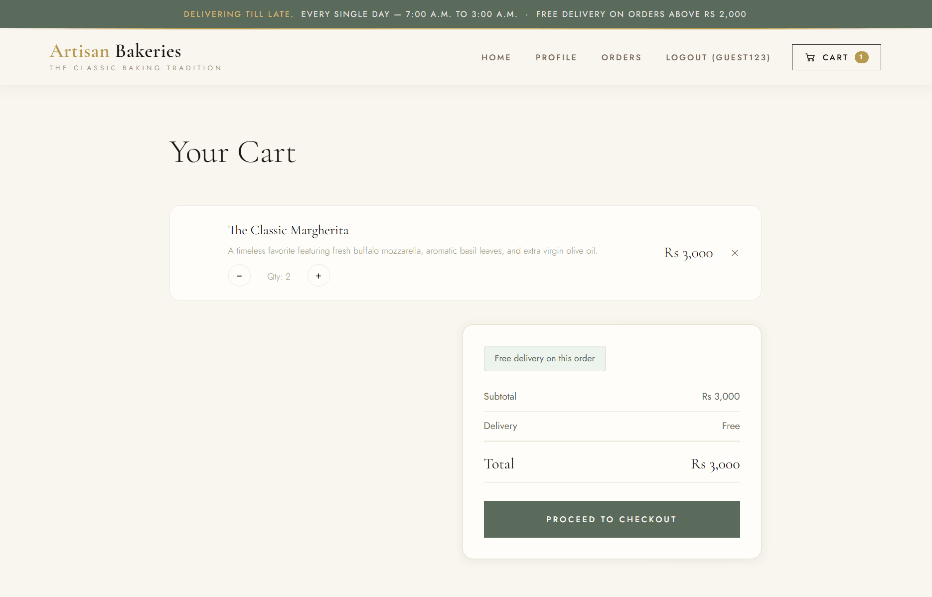Click the Margherita description text
Screen dimensions: 932x597
tap(413, 251)
